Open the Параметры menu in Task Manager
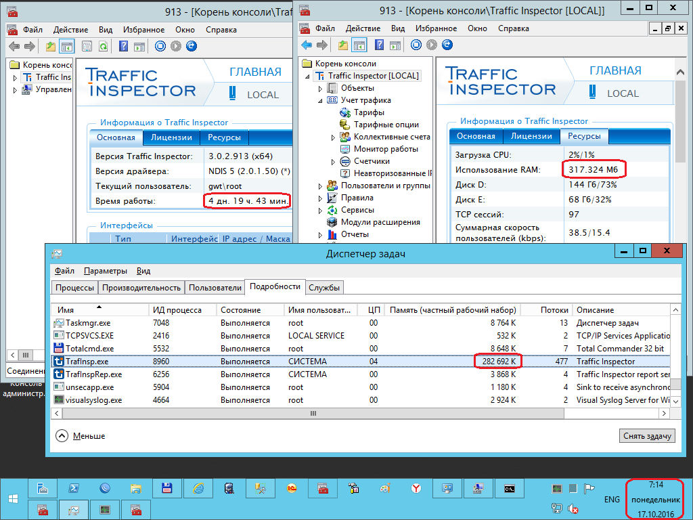This screenshot has height=520, width=693. point(106,271)
